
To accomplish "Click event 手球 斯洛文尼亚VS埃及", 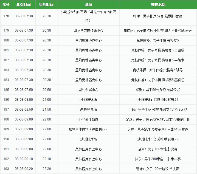I will tap(158, 110).
